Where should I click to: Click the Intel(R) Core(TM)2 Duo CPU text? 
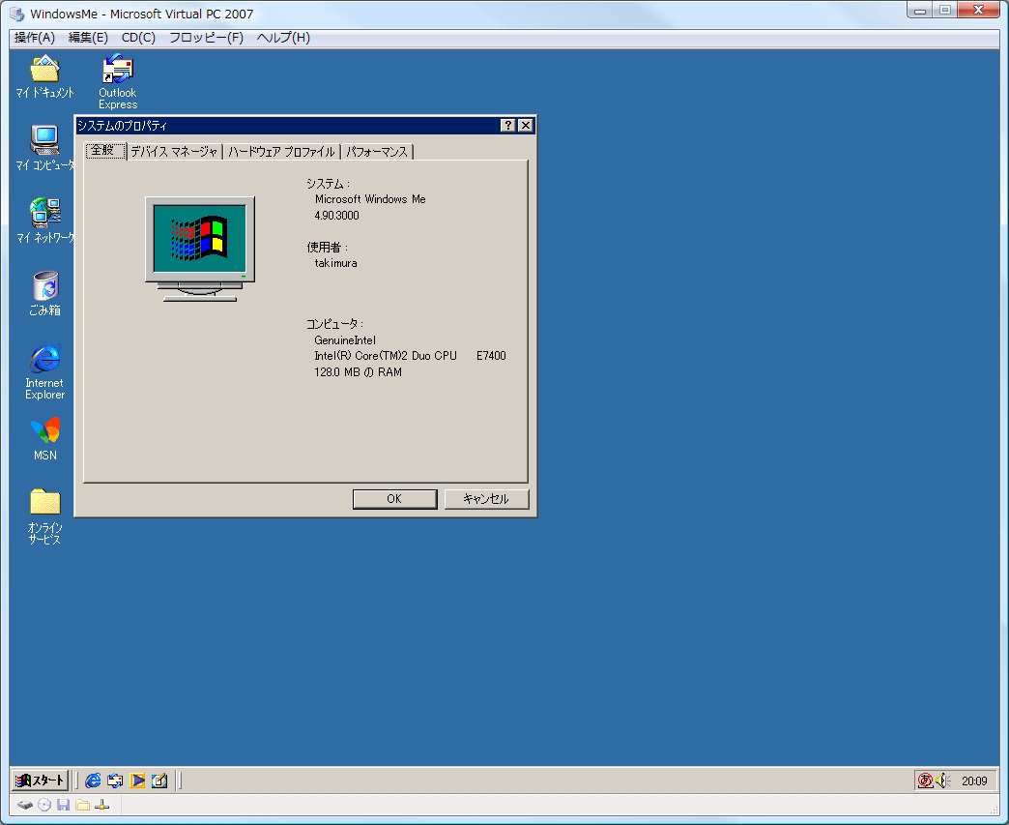pos(386,356)
